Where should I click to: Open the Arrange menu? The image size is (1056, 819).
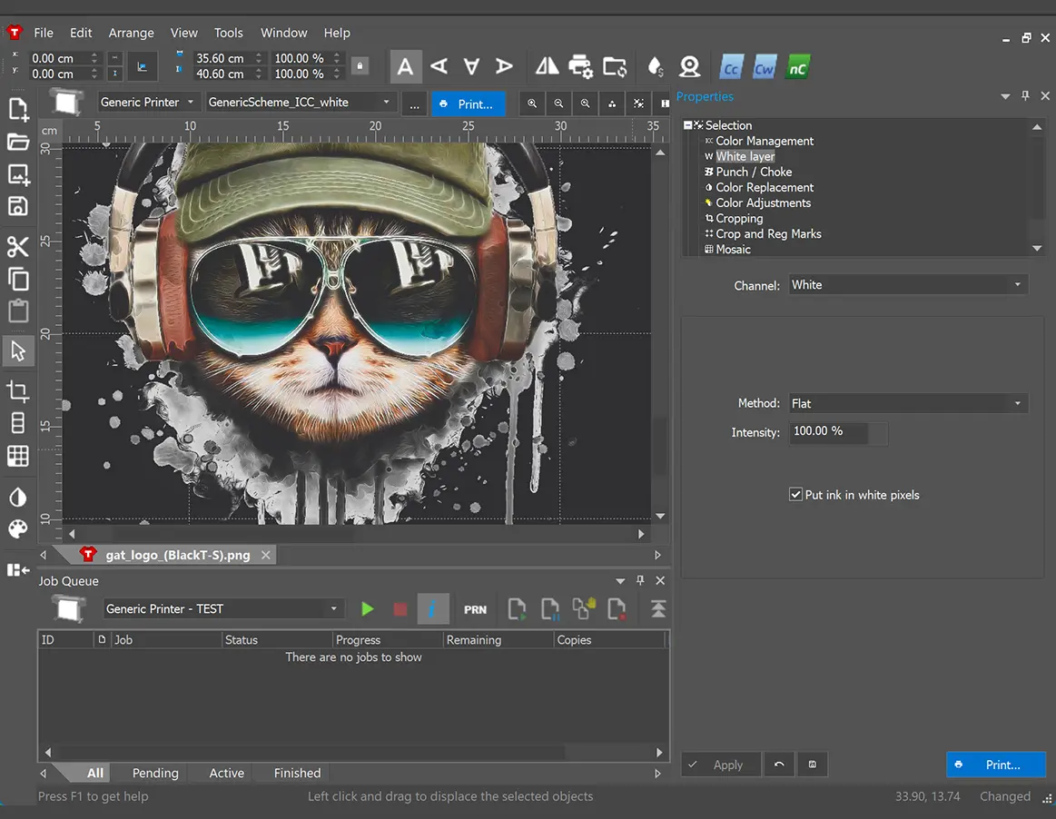(x=132, y=33)
